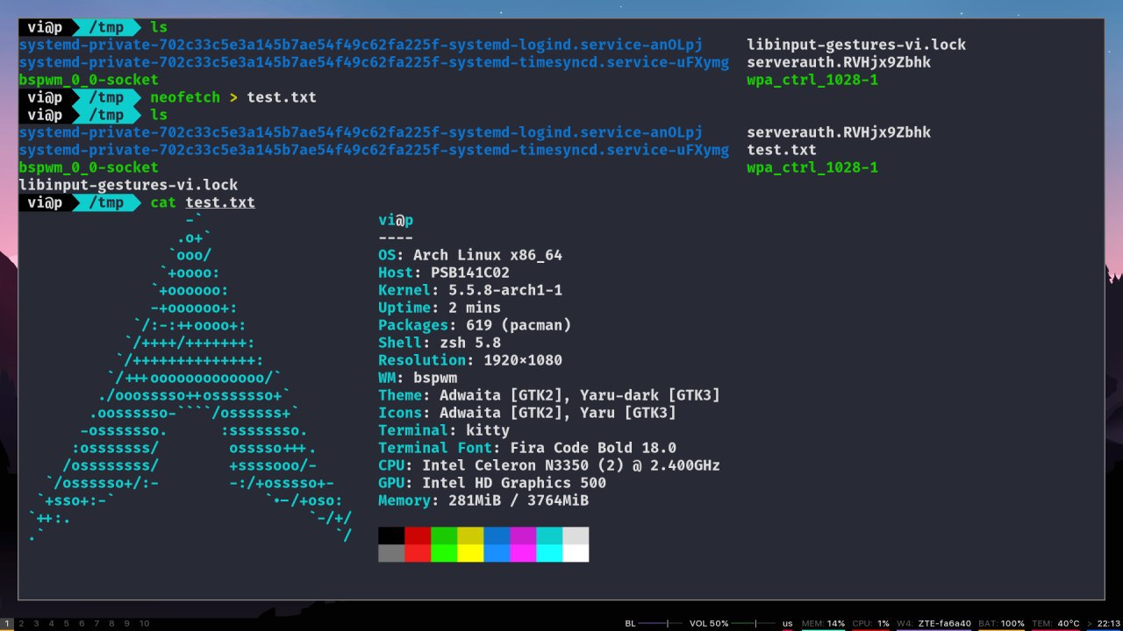Click the 'cat test.txt' command
The width and height of the screenshot is (1123, 631).
click(203, 202)
